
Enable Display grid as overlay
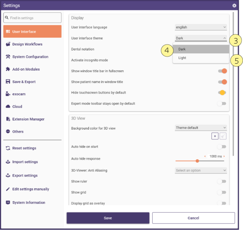[x=222, y=203]
